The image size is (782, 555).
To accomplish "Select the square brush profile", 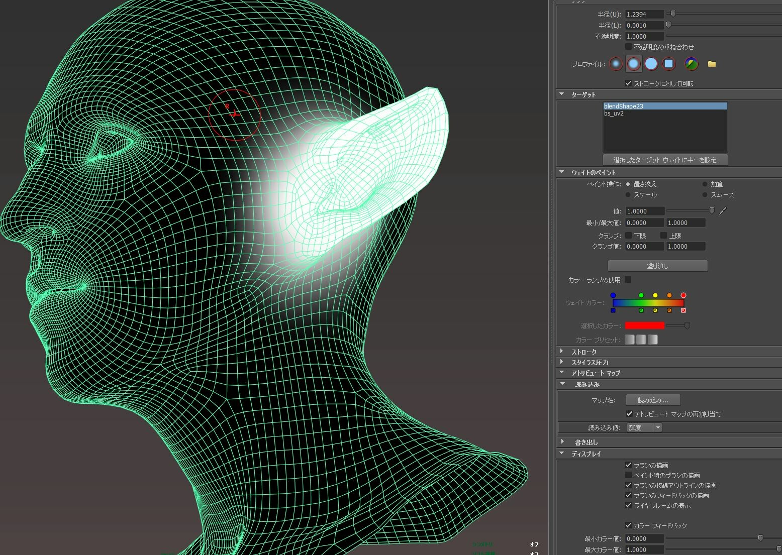I will click(x=669, y=64).
